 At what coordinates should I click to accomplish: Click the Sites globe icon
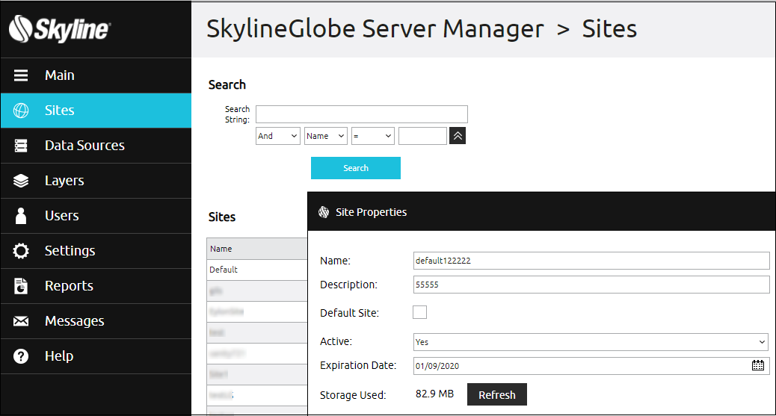21,111
